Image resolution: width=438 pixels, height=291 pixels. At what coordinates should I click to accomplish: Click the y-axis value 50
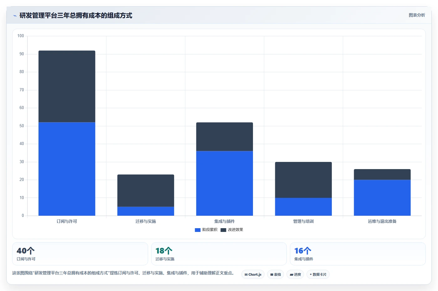pos(22,126)
